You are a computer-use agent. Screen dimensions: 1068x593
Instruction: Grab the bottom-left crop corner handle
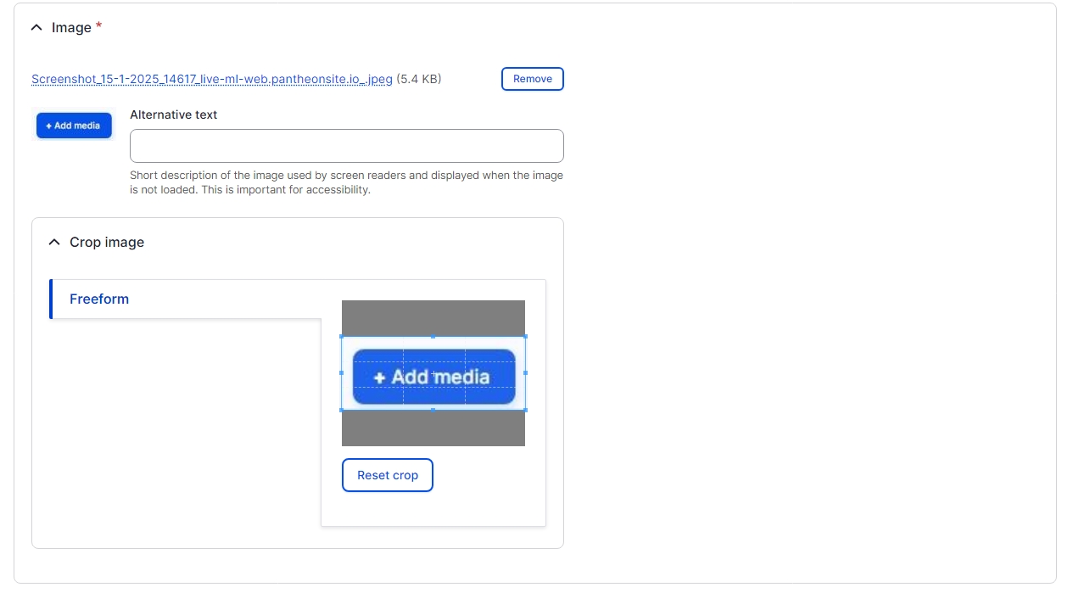tap(342, 410)
